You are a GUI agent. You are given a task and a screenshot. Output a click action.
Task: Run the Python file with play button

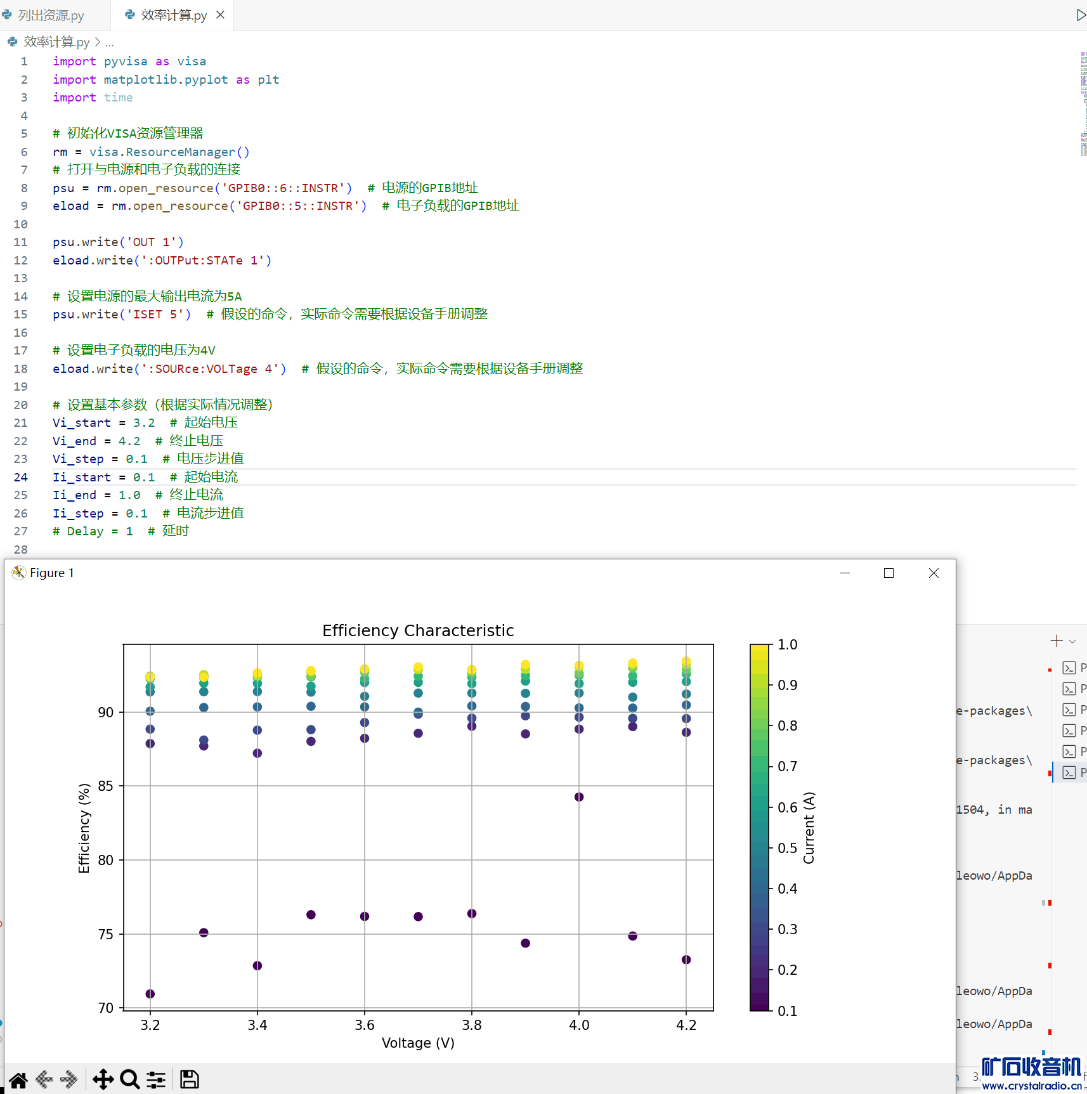(1081, 15)
